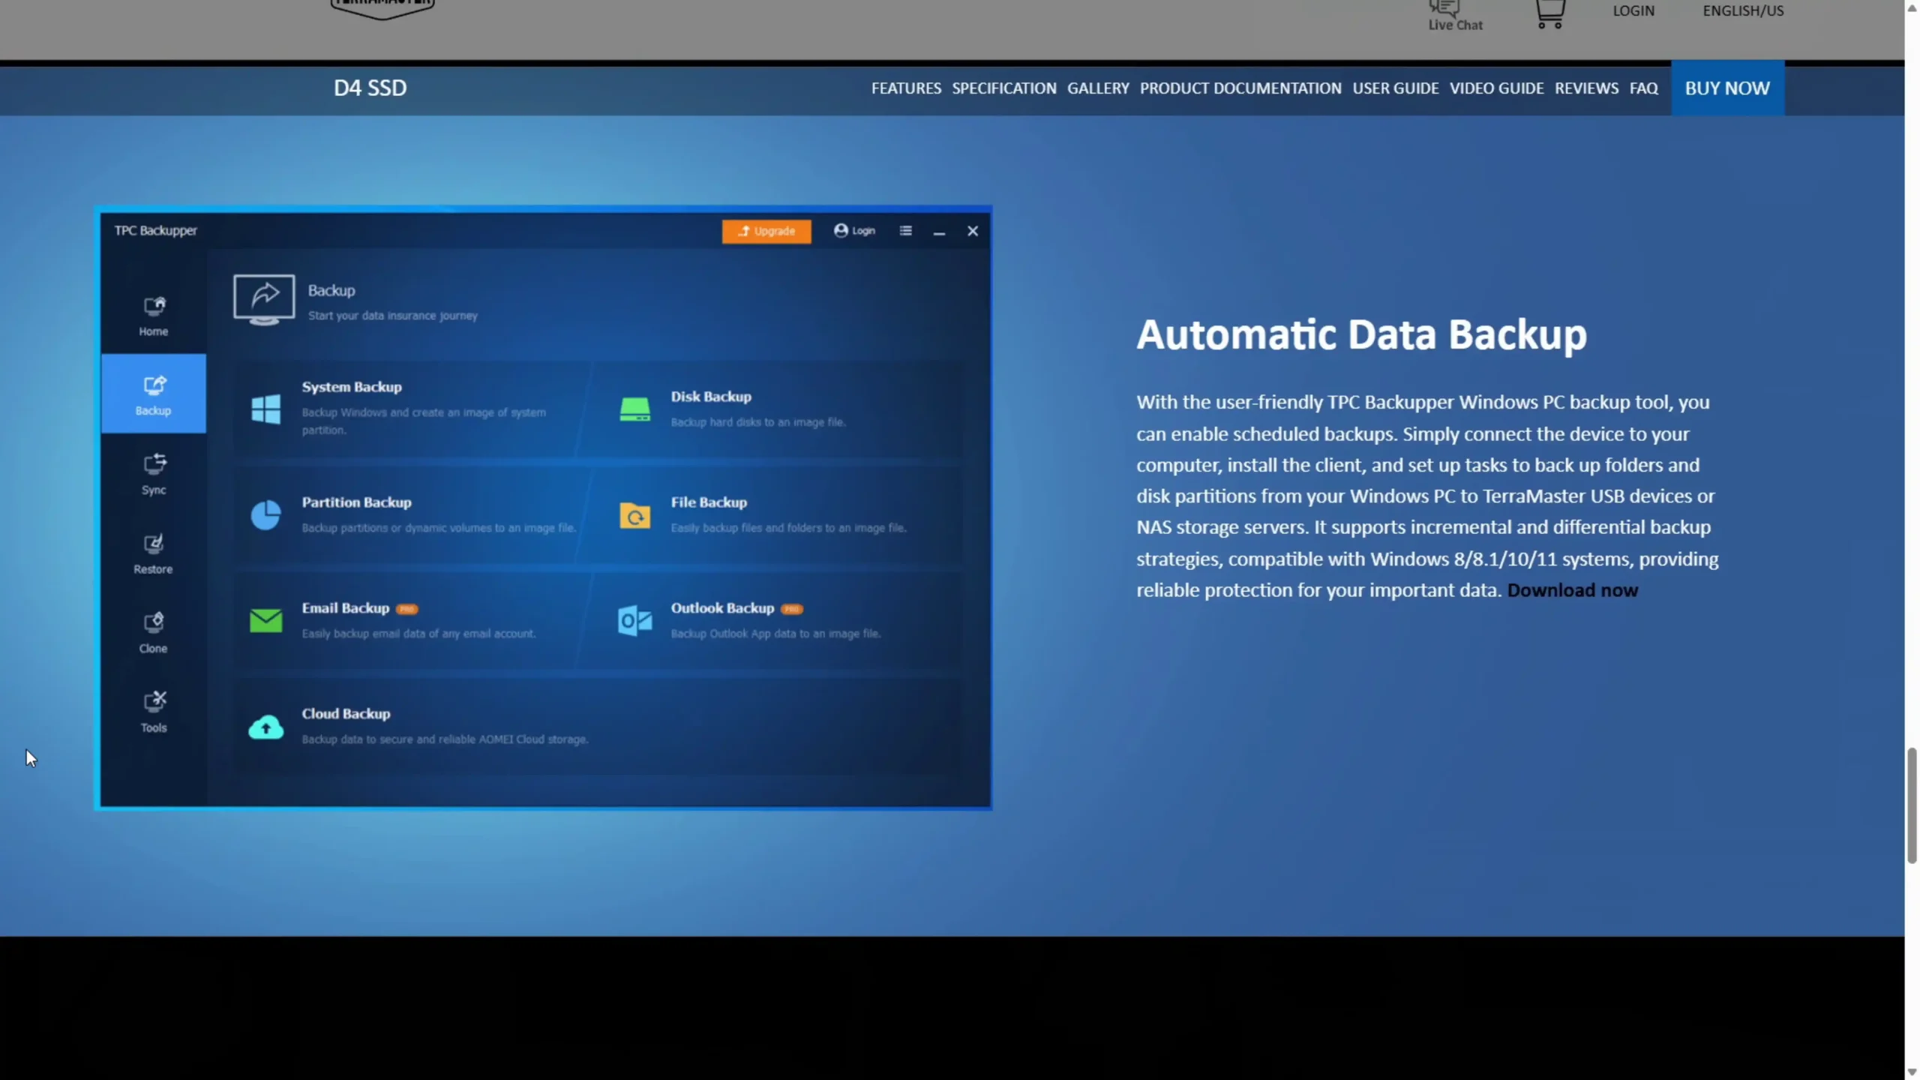Click the scrollbar down arrow
Viewport: 1920px width, 1080px height.
1912,1072
